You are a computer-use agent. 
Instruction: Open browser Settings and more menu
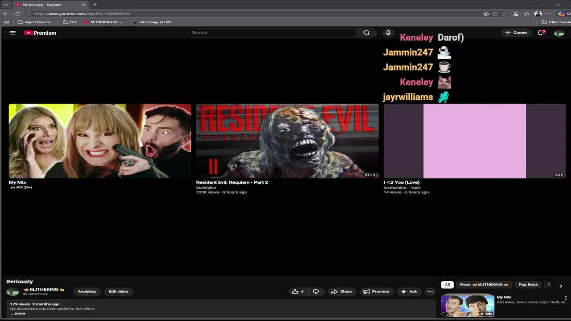coord(549,14)
